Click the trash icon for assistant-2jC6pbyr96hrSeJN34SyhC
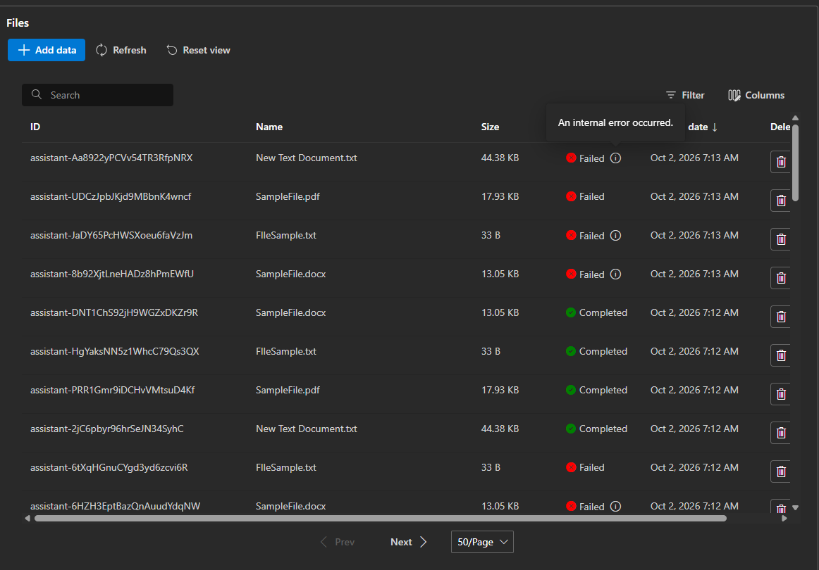The width and height of the screenshot is (819, 570). [781, 432]
